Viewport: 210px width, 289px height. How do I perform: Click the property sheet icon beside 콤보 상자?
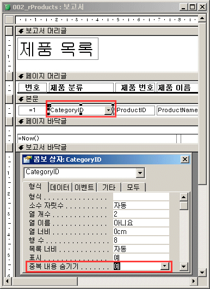click(27, 159)
